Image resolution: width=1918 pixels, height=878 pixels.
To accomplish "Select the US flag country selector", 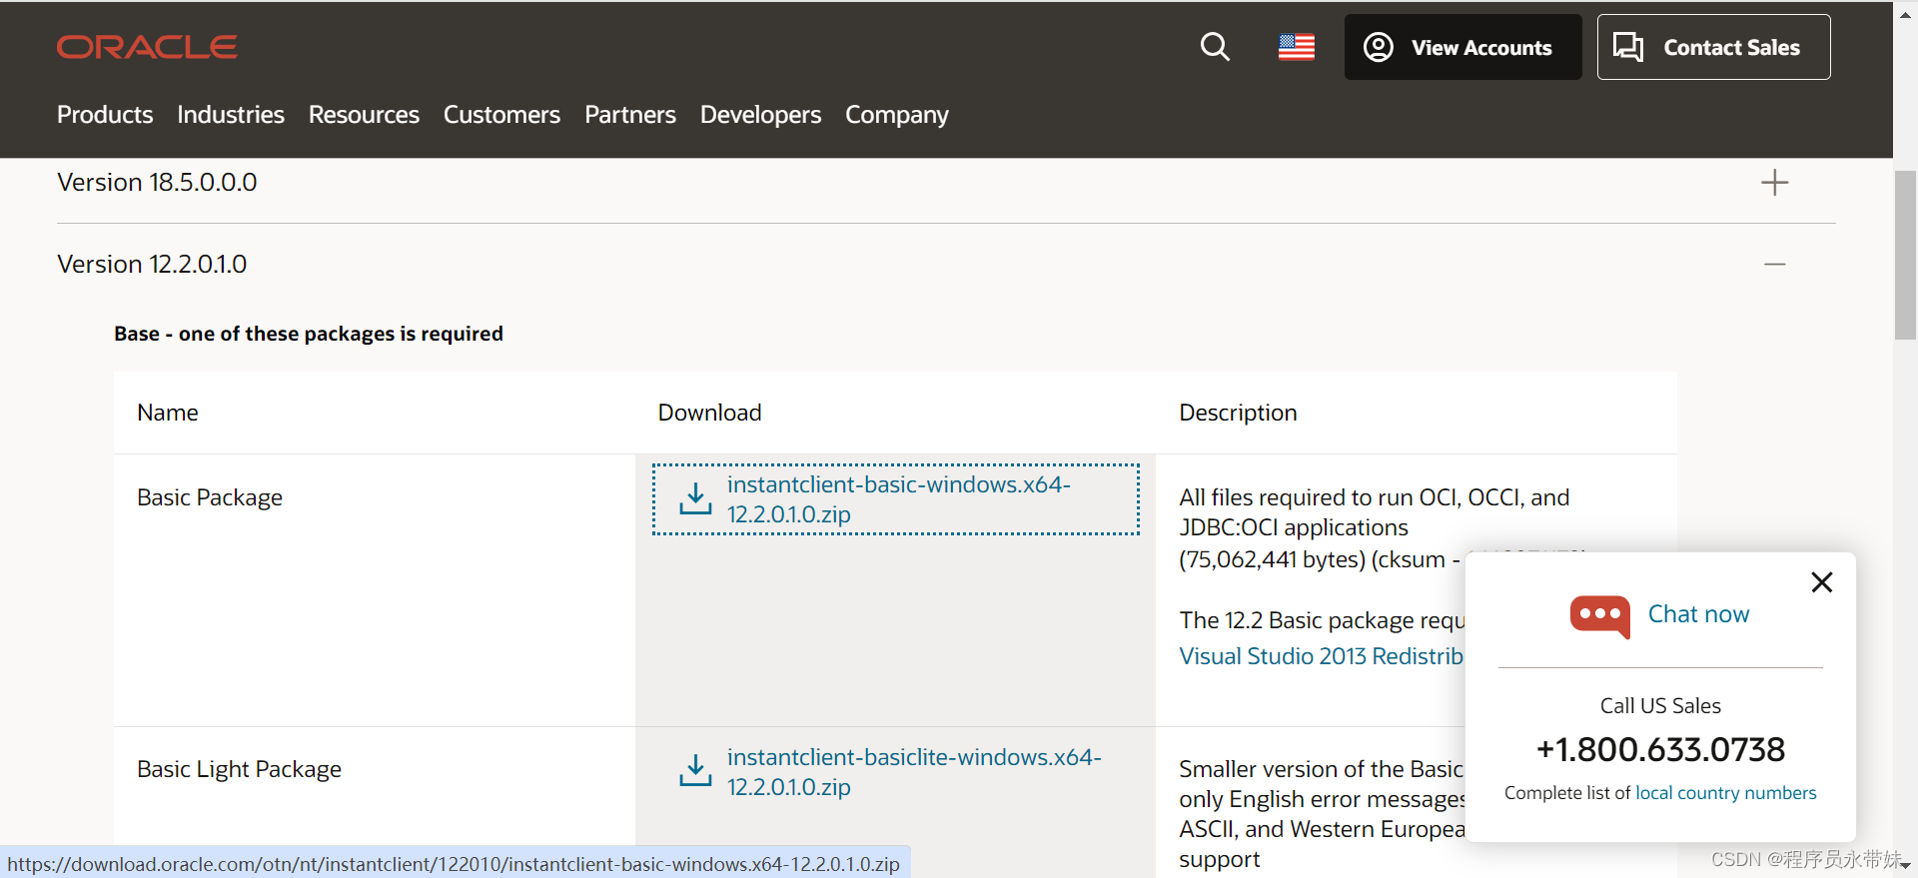I will 1297,47.
